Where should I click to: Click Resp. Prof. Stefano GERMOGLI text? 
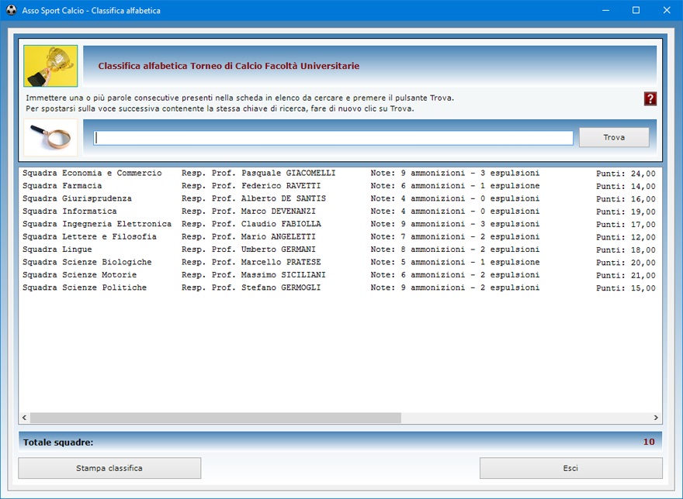click(251, 287)
